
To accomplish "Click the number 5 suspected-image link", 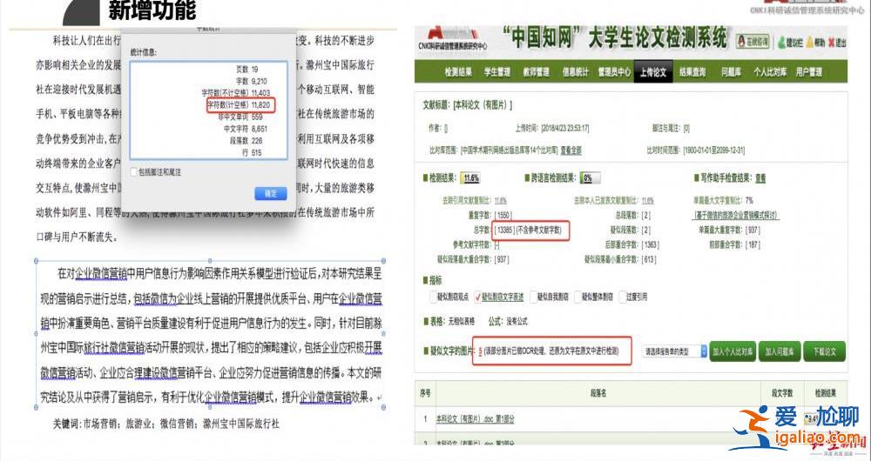I will [480, 351].
